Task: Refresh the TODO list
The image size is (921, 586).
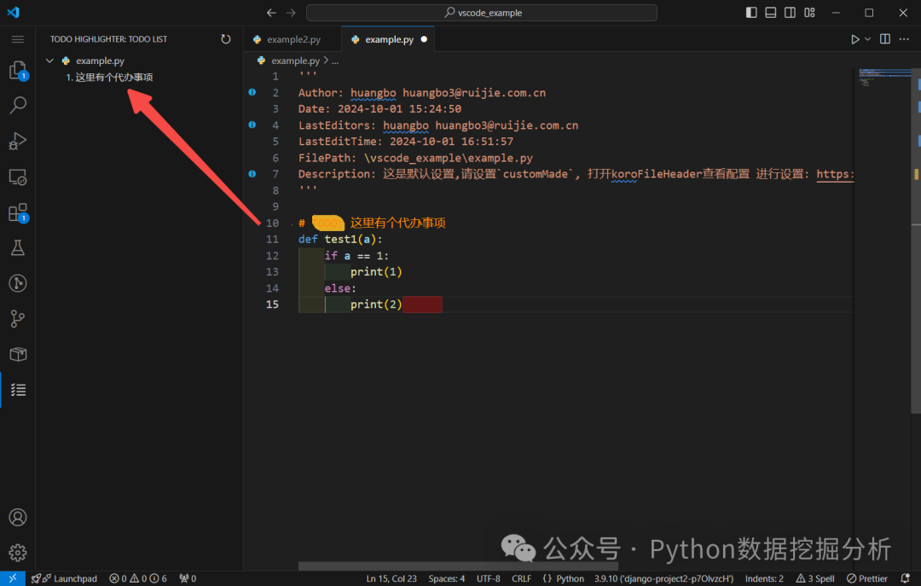Action: pos(225,39)
